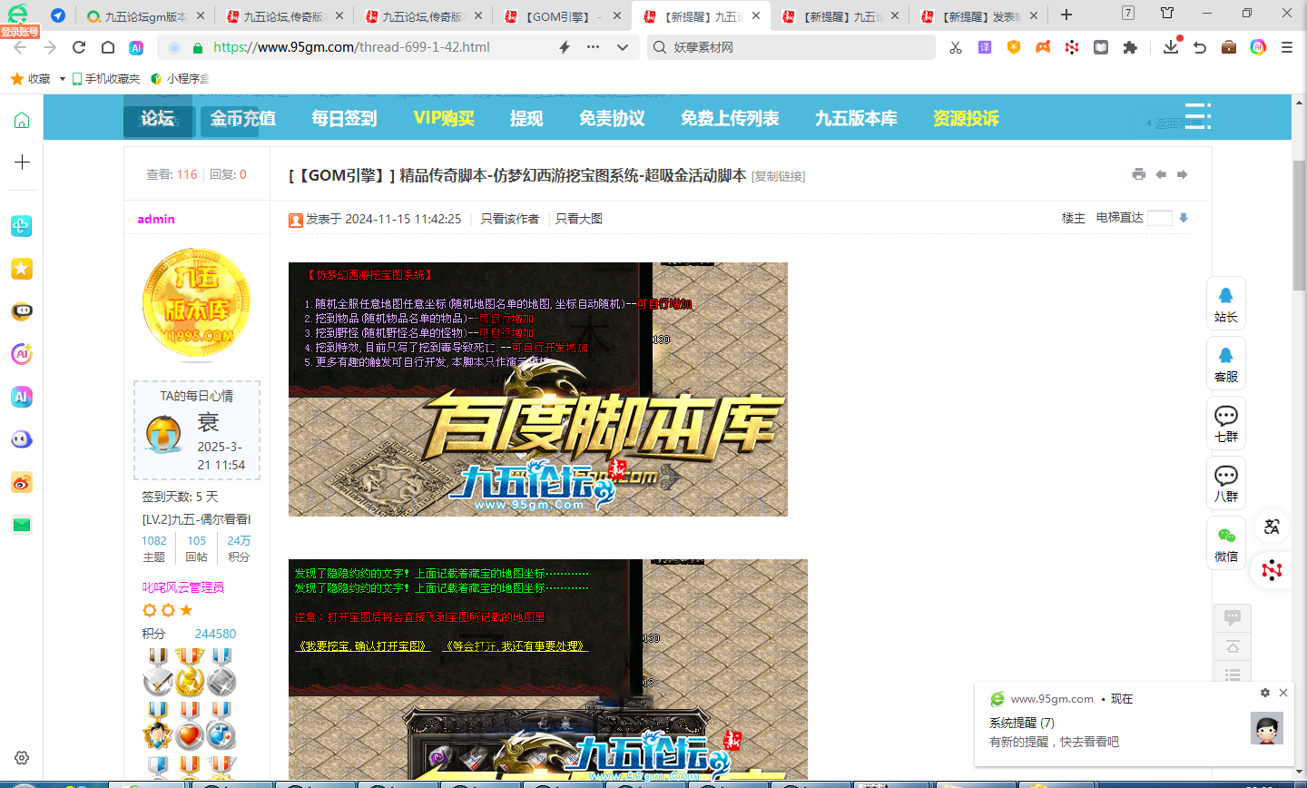The width and height of the screenshot is (1307, 788).
Task: Open sidebar settings gear
Action: (22, 757)
